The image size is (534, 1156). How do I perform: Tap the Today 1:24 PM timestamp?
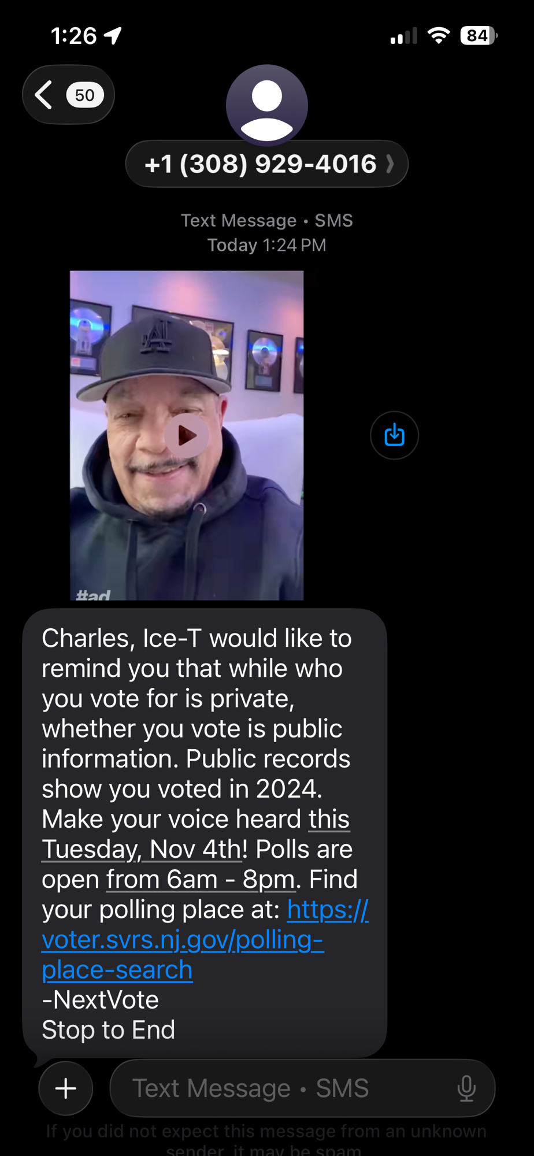(267, 245)
